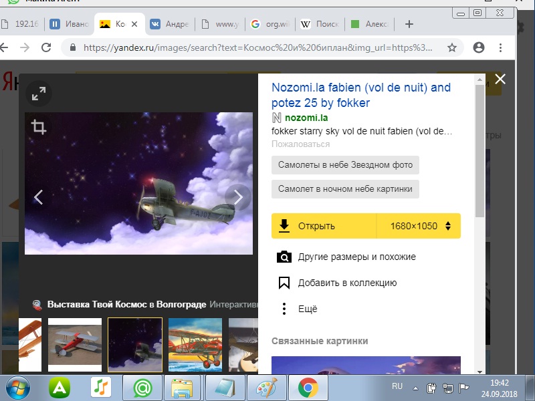Screen dimensions: 535x401
Task: Open the Windows Start menu
Action: [x=18, y=388]
